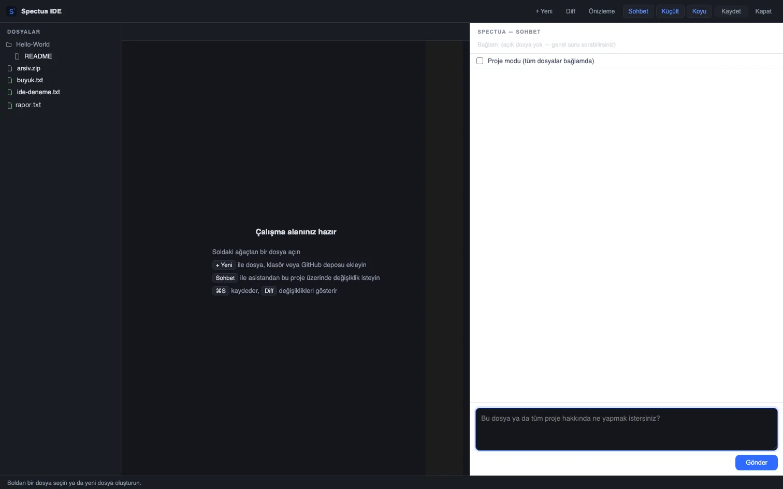Image resolution: width=783 pixels, height=489 pixels.
Task: Click the ide-deneme.txt file icon
Action: pos(10,92)
